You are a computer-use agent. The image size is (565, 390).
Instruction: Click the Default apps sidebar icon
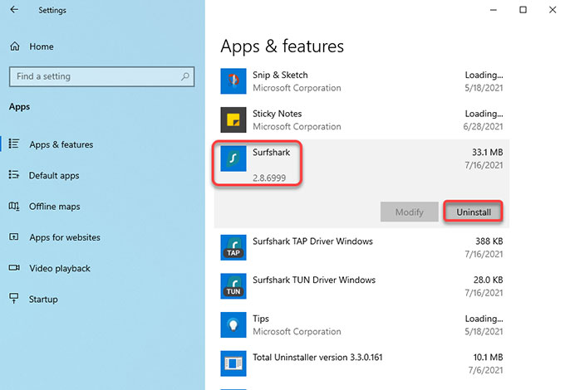[14, 175]
